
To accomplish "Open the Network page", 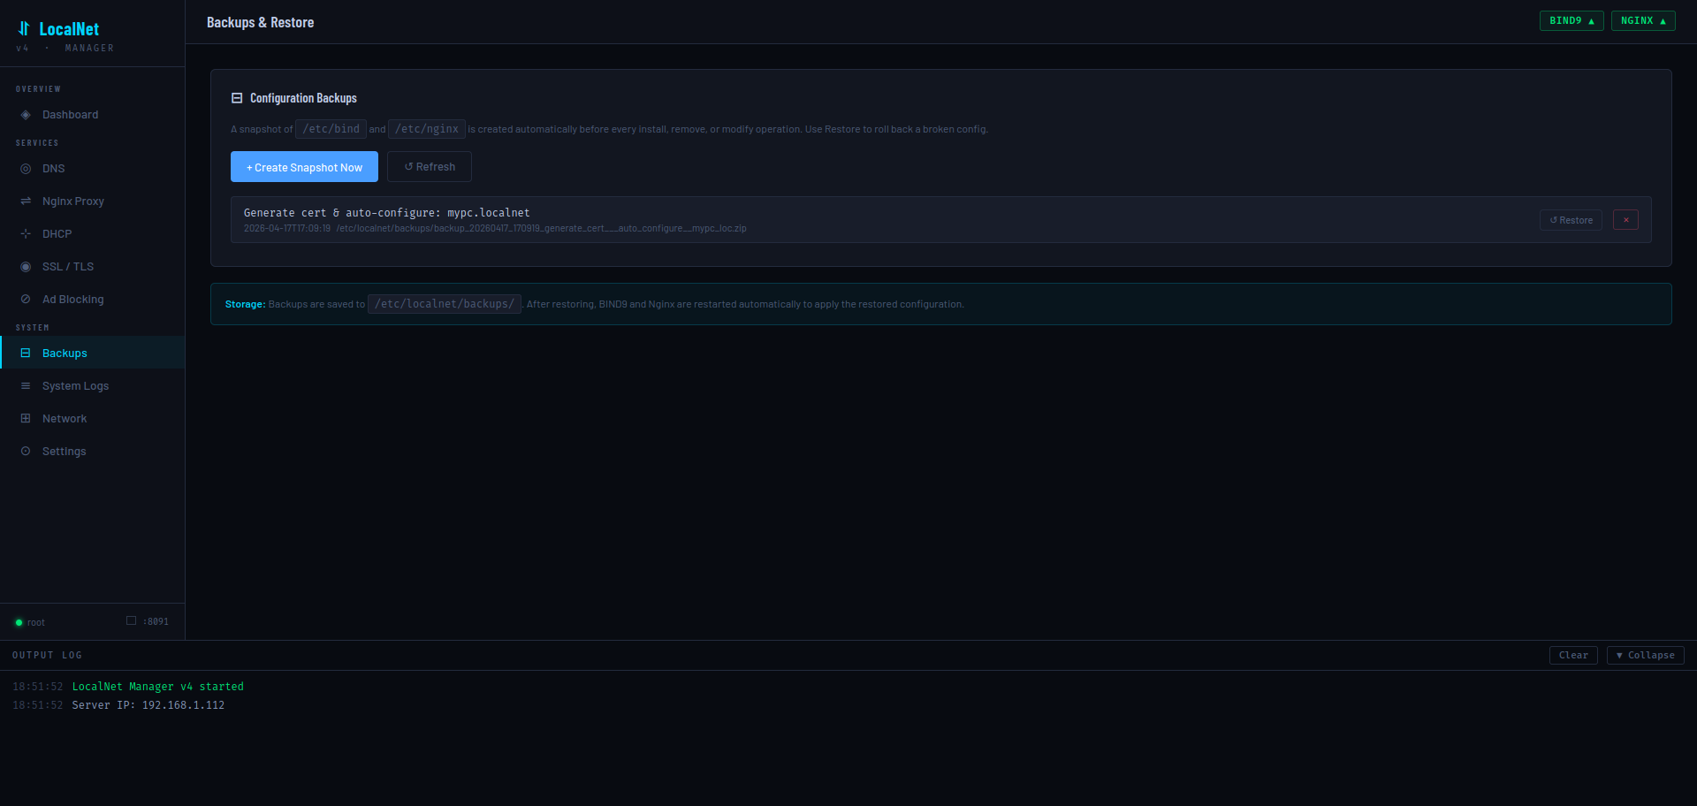I will (92, 419).
